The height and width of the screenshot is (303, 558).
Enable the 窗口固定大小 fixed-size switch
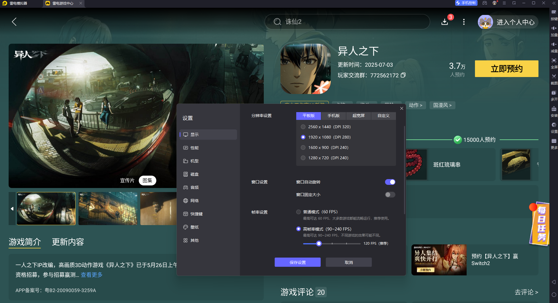(390, 195)
